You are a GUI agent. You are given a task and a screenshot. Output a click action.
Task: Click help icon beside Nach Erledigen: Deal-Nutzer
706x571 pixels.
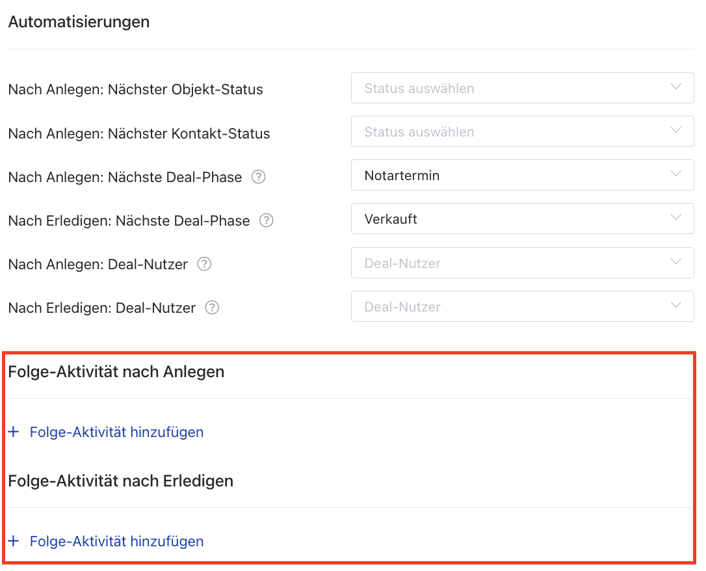(x=212, y=308)
